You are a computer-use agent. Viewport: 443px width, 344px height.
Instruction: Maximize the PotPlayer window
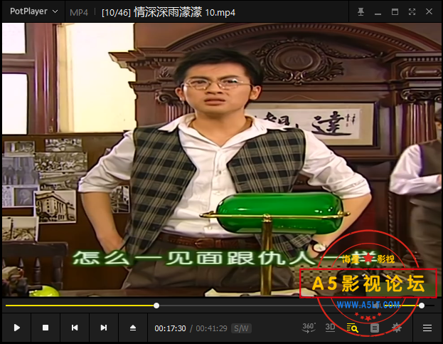395,12
